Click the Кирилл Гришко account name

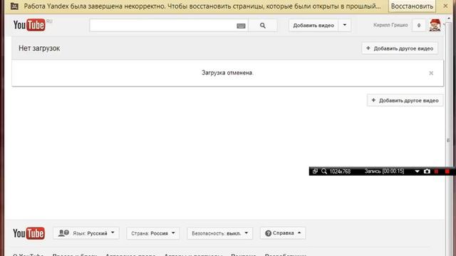tap(390, 26)
